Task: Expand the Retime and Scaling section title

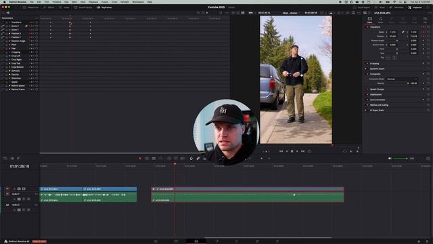Action: 379,105
